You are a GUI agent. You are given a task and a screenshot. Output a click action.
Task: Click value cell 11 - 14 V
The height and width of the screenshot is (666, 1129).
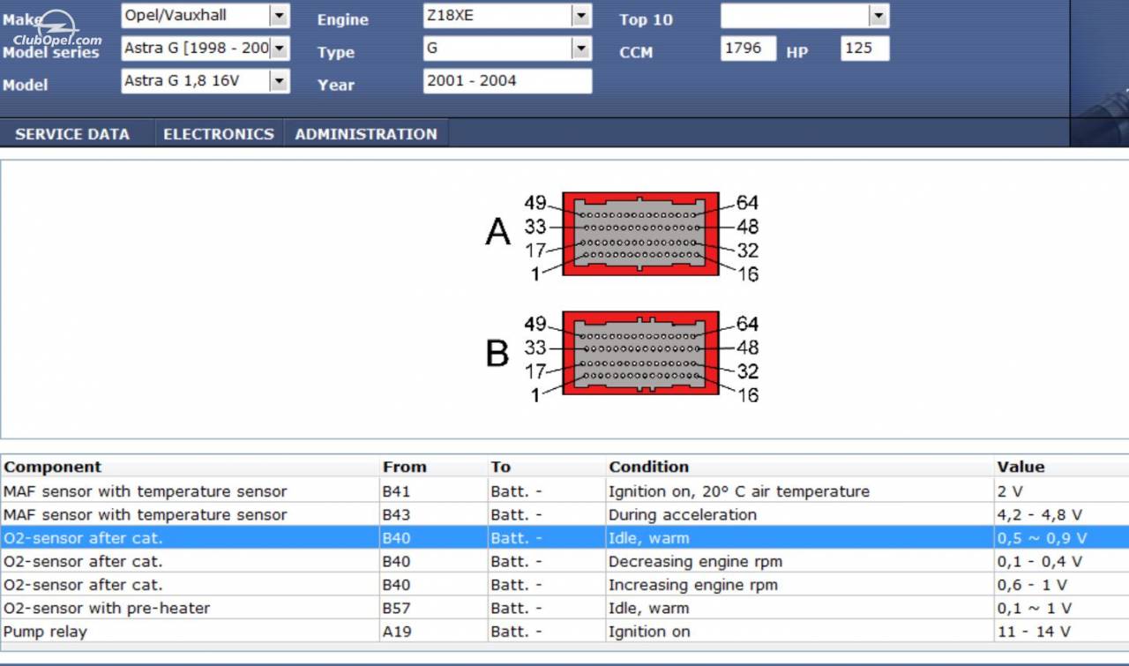pyautogui.click(x=1061, y=632)
